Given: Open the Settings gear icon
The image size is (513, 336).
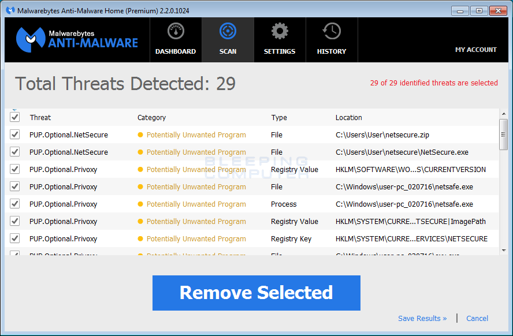Looking at the screenshot, I should coord(280,31).
